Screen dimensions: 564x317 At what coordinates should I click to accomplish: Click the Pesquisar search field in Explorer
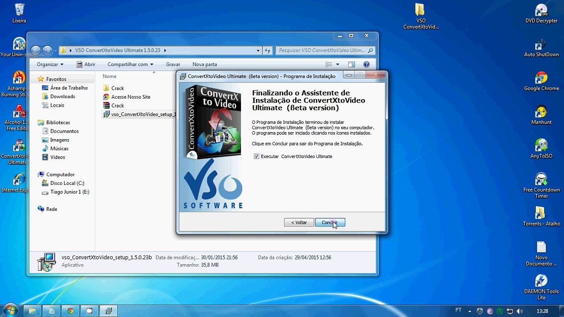coord(326,50)
